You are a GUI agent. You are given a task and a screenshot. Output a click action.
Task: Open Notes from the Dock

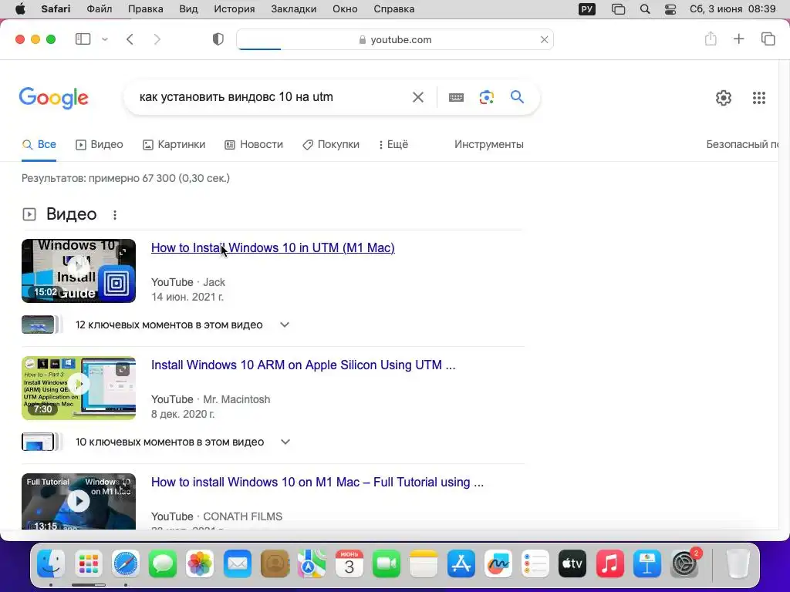(x=424, y=563)
